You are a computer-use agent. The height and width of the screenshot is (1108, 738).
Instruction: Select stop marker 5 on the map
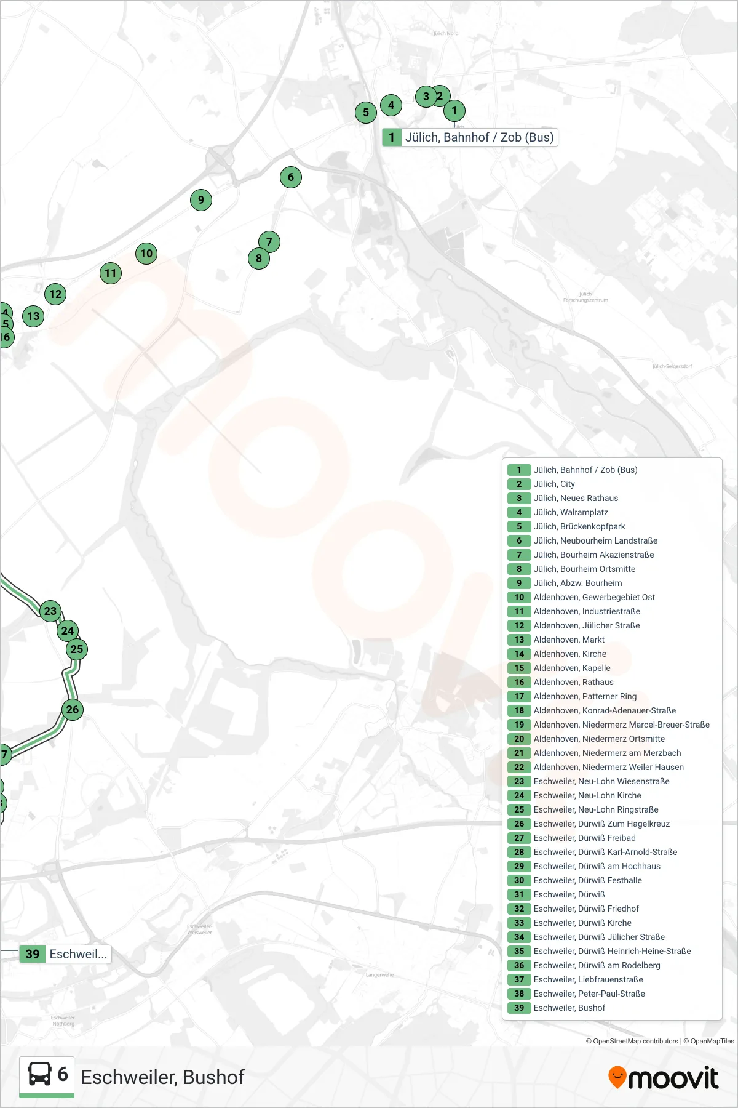coord(366,112)
